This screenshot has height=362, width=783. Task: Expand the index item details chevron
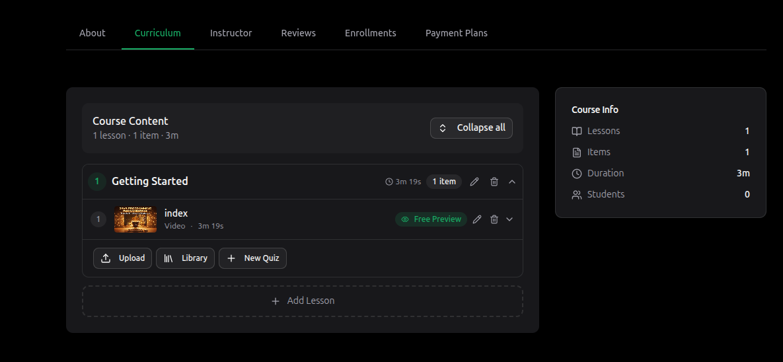(x=509, y=219)
